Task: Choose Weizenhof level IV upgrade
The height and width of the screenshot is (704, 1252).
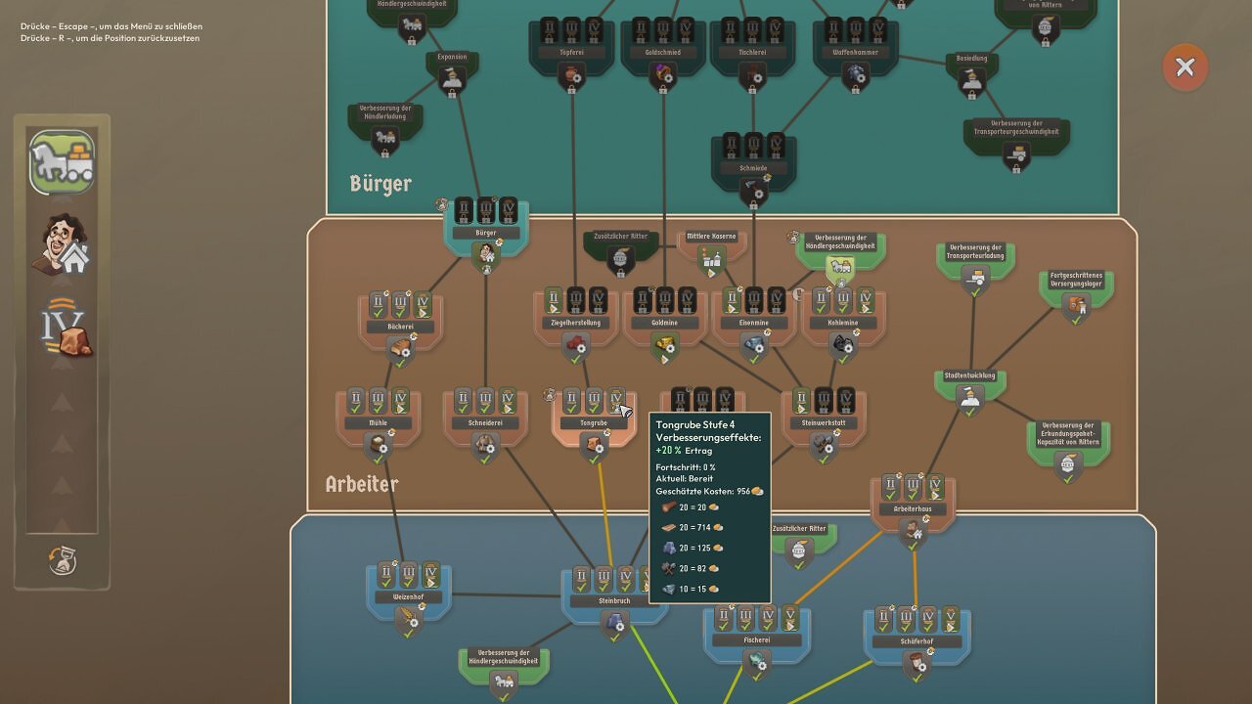Action: (430, 575)
